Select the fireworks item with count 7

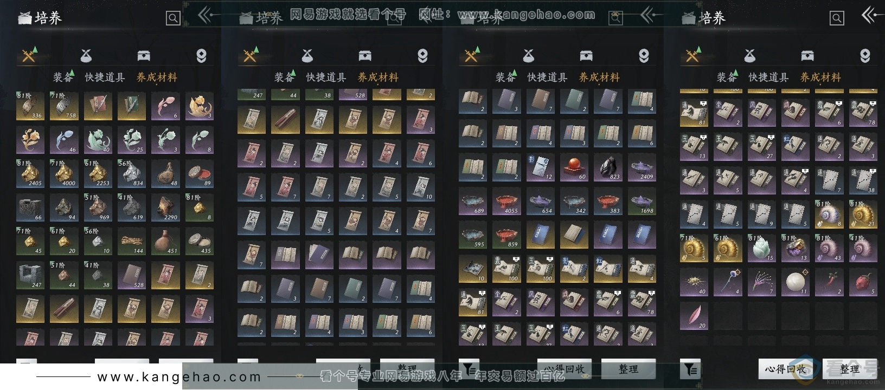[762, 282]
